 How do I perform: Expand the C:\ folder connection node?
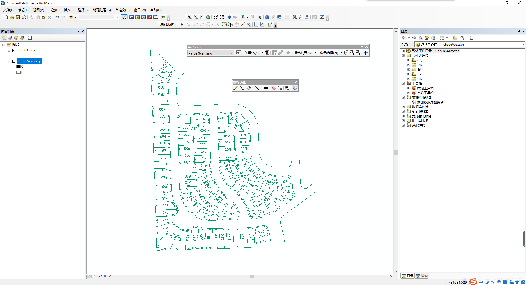point(408,60)
